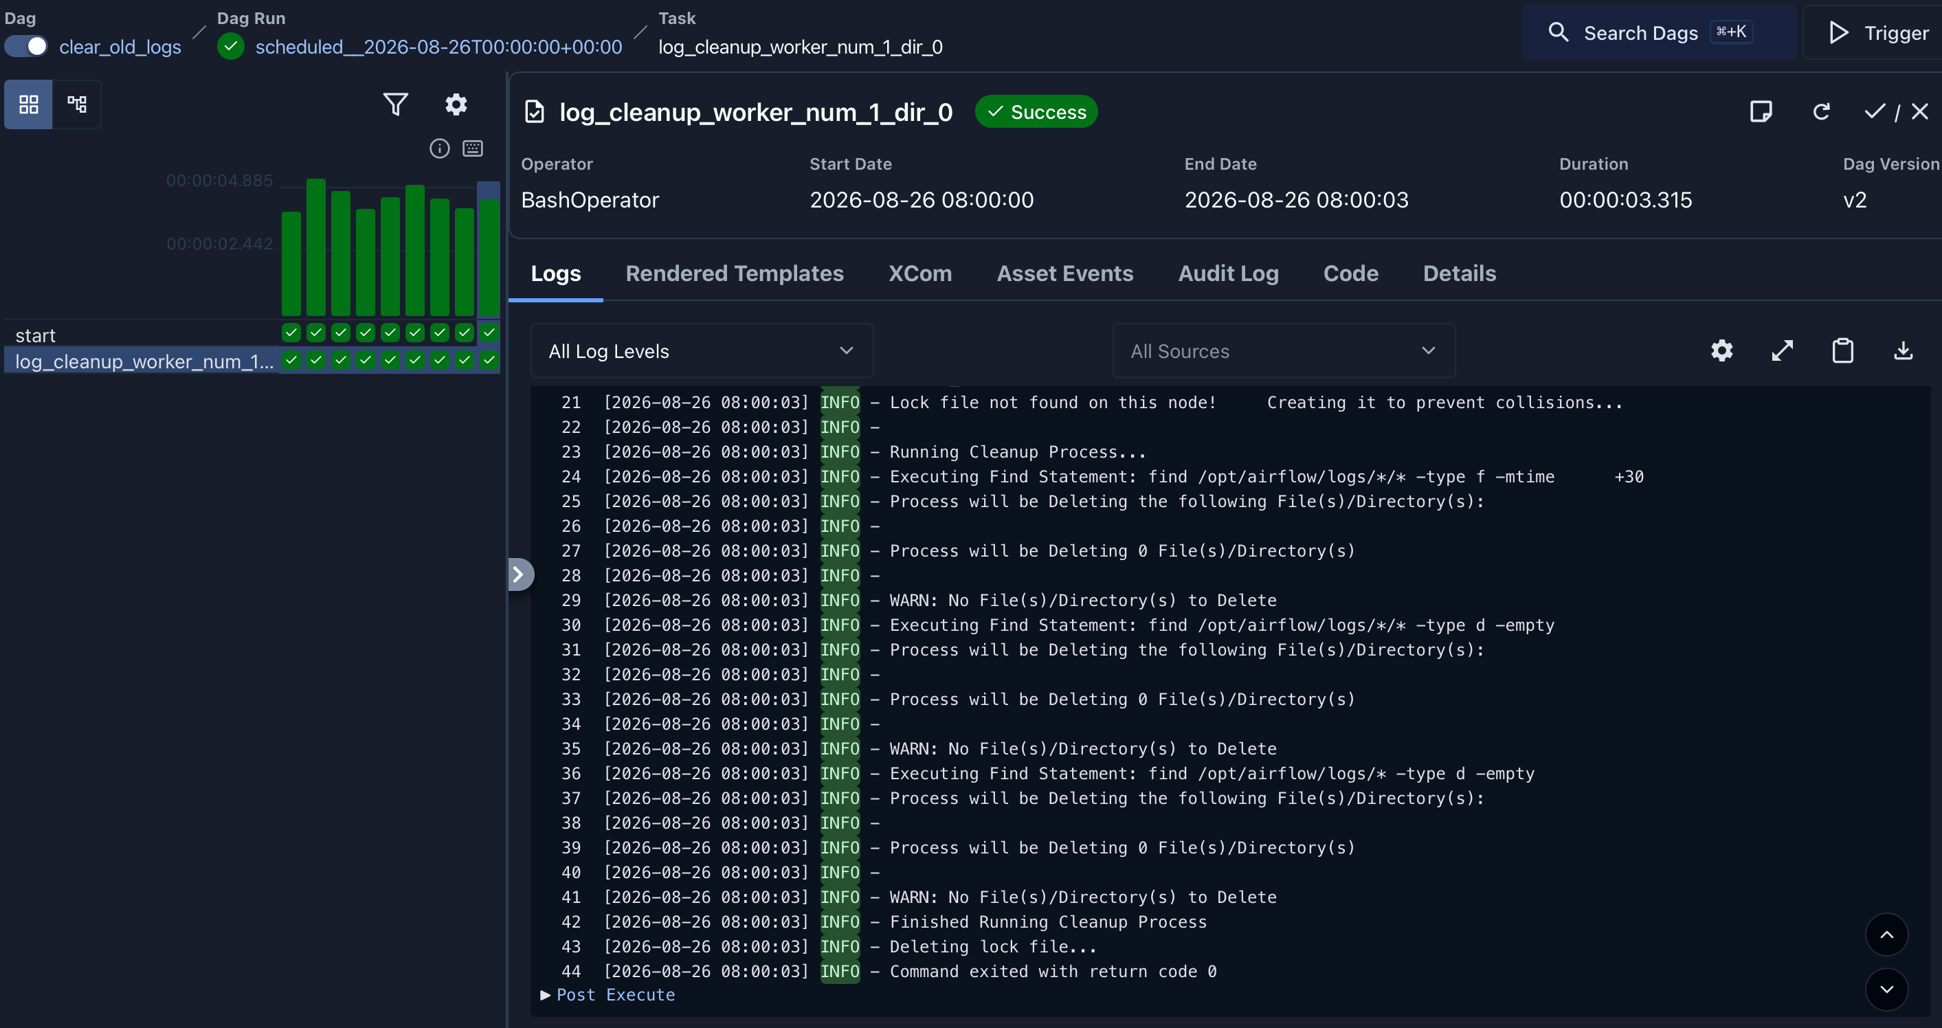Toggle the clear_old_logs Dag pause switch

coord(26,47)
